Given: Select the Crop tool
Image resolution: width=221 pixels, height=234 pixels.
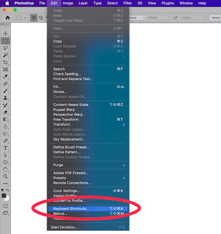Looking at the screenshot, I should pyautogui.click(x=5, y=62).
